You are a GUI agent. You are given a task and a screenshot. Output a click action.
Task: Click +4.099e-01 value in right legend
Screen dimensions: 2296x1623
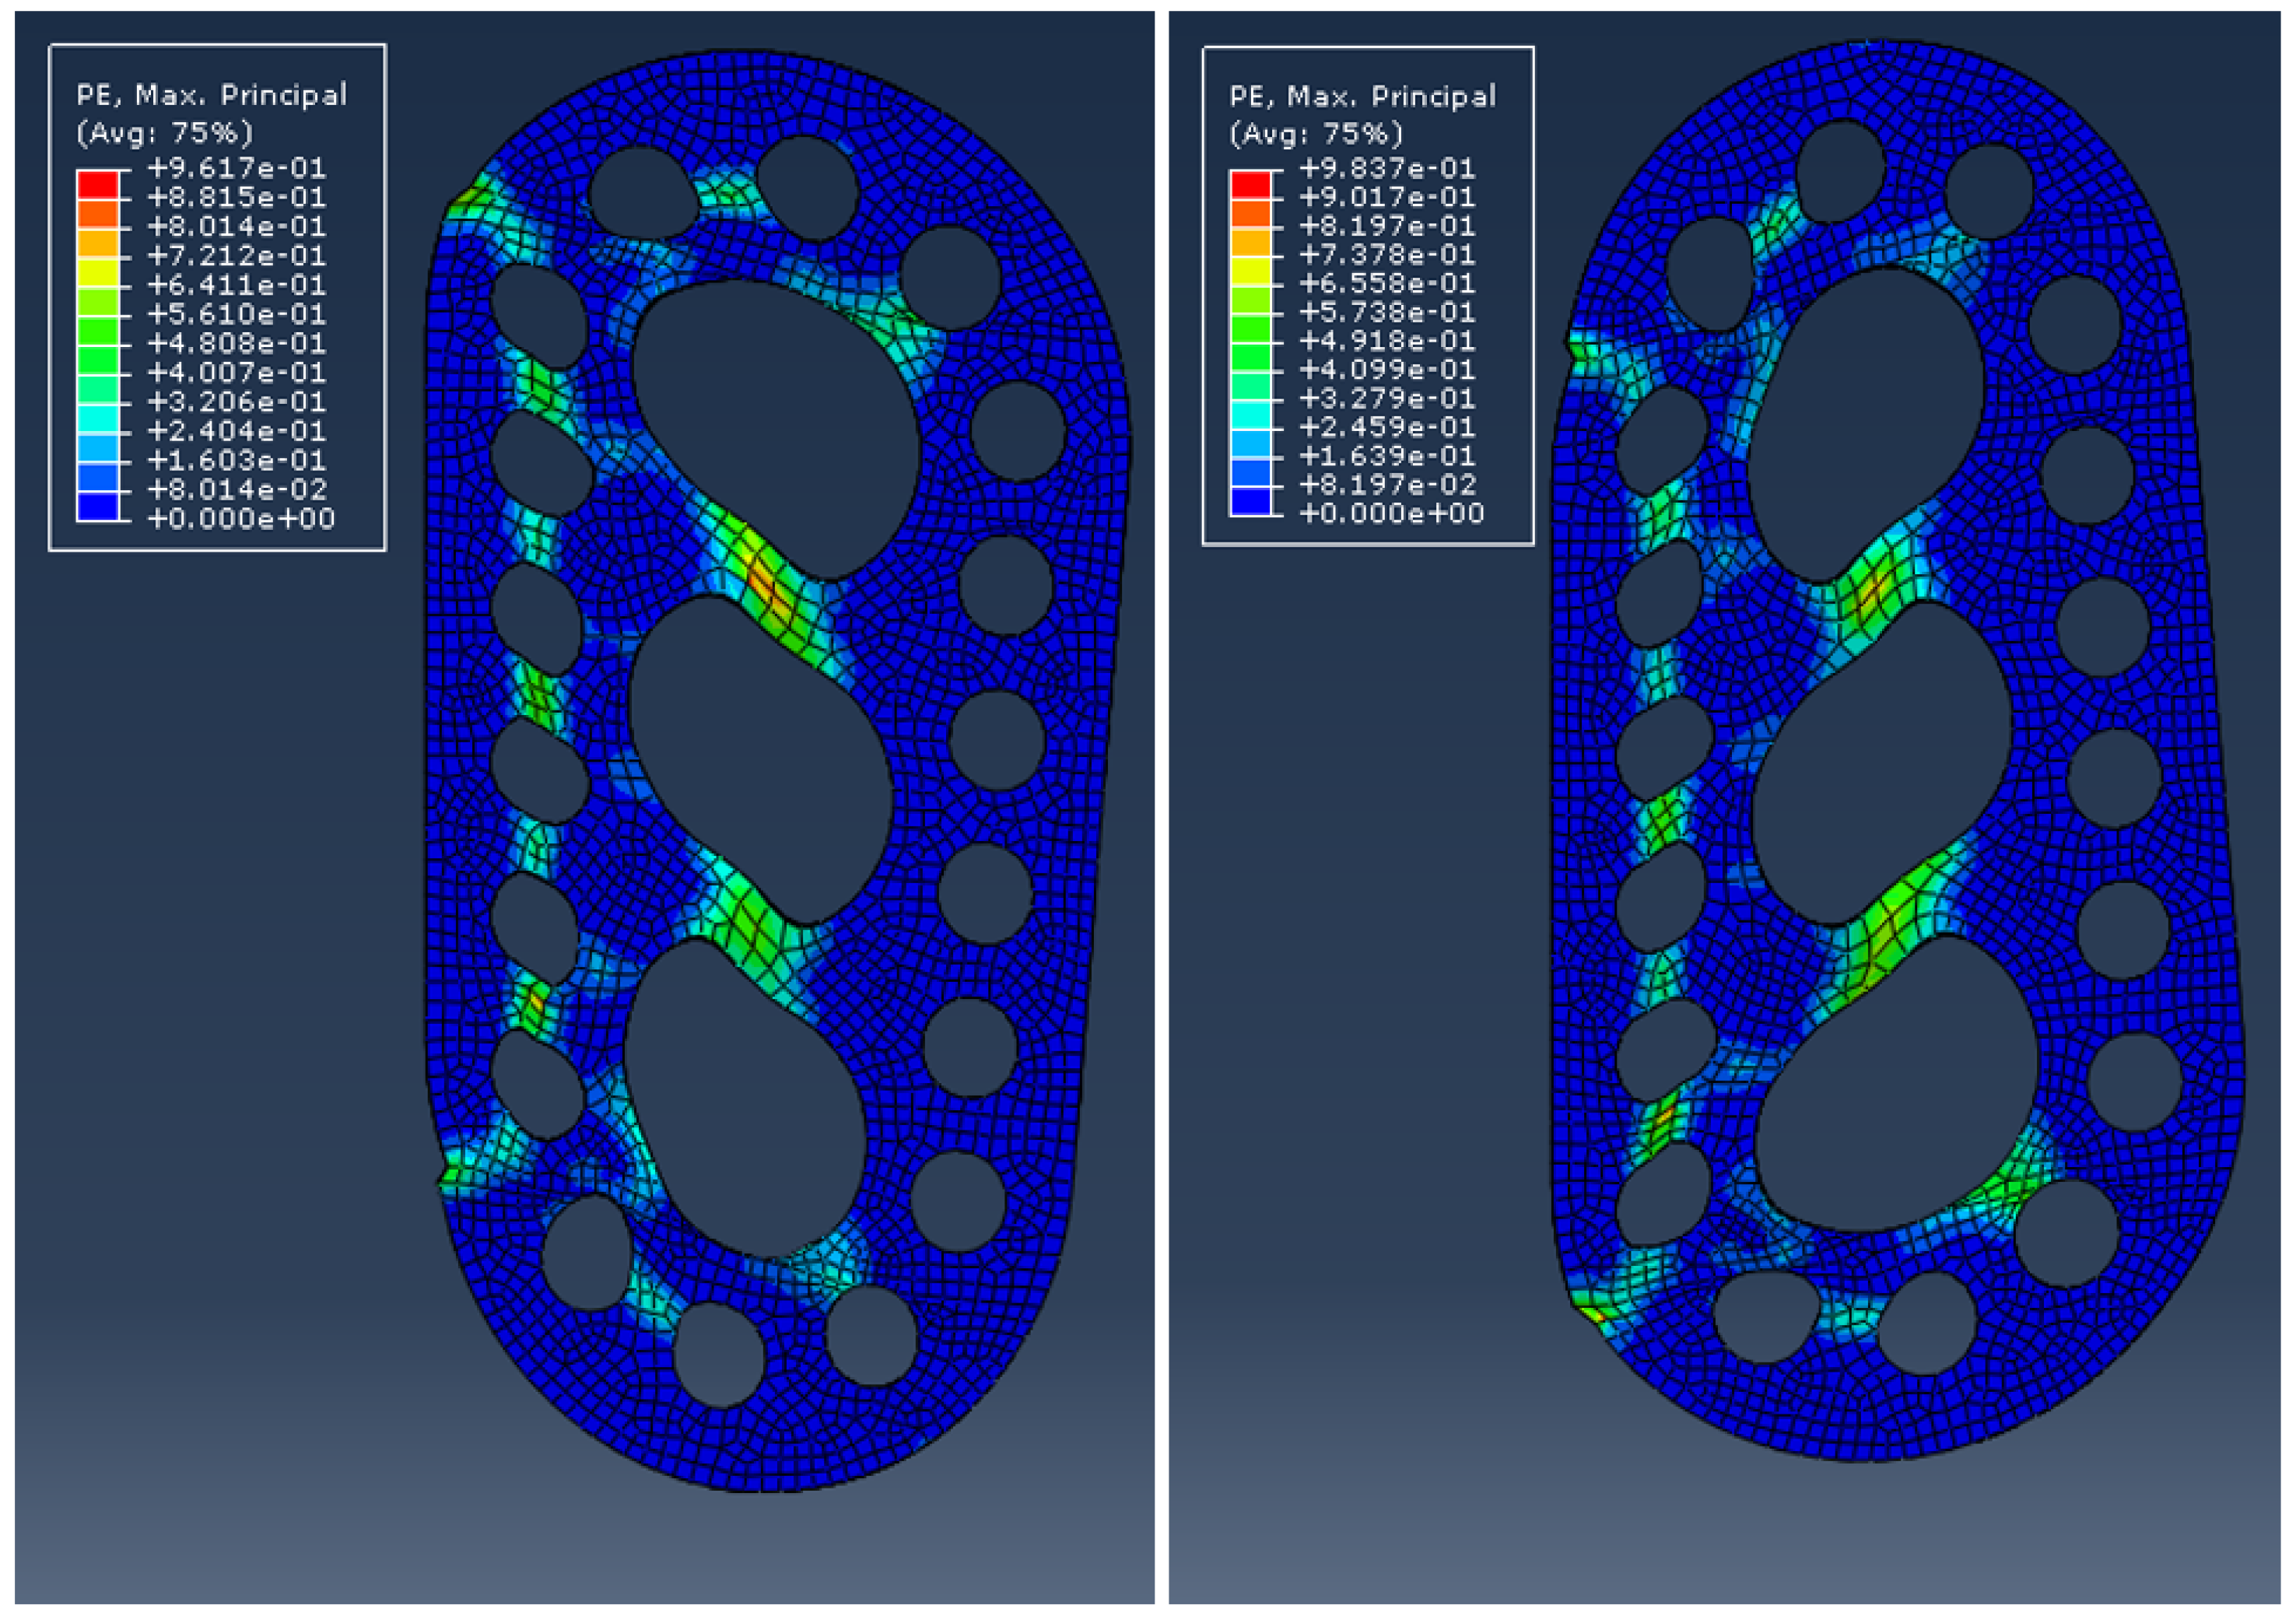[x=1388, y=369]
